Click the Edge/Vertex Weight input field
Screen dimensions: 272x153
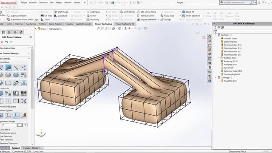pyautogui.click(x=9, y=125)
